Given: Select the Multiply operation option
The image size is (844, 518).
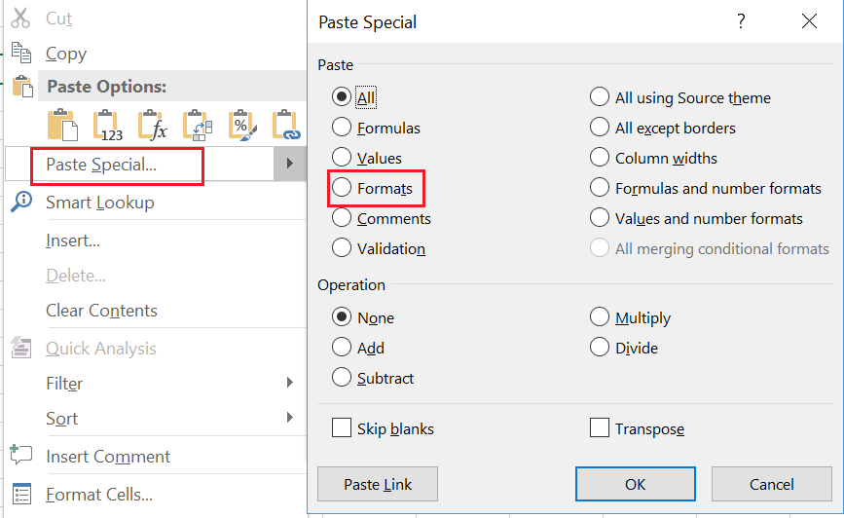Looking at the screenshot, I should click(599, 317).
